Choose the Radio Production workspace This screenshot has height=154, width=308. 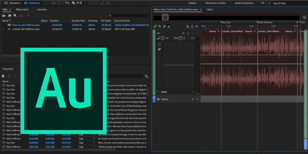(x=244, y=3)
